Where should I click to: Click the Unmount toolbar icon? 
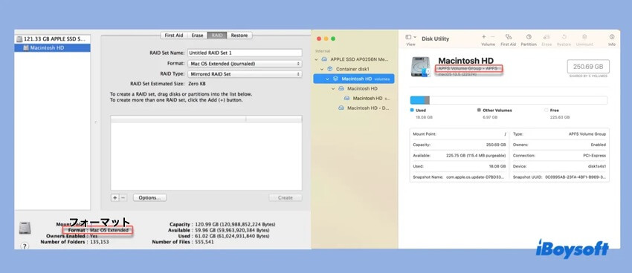click(584, 37)
